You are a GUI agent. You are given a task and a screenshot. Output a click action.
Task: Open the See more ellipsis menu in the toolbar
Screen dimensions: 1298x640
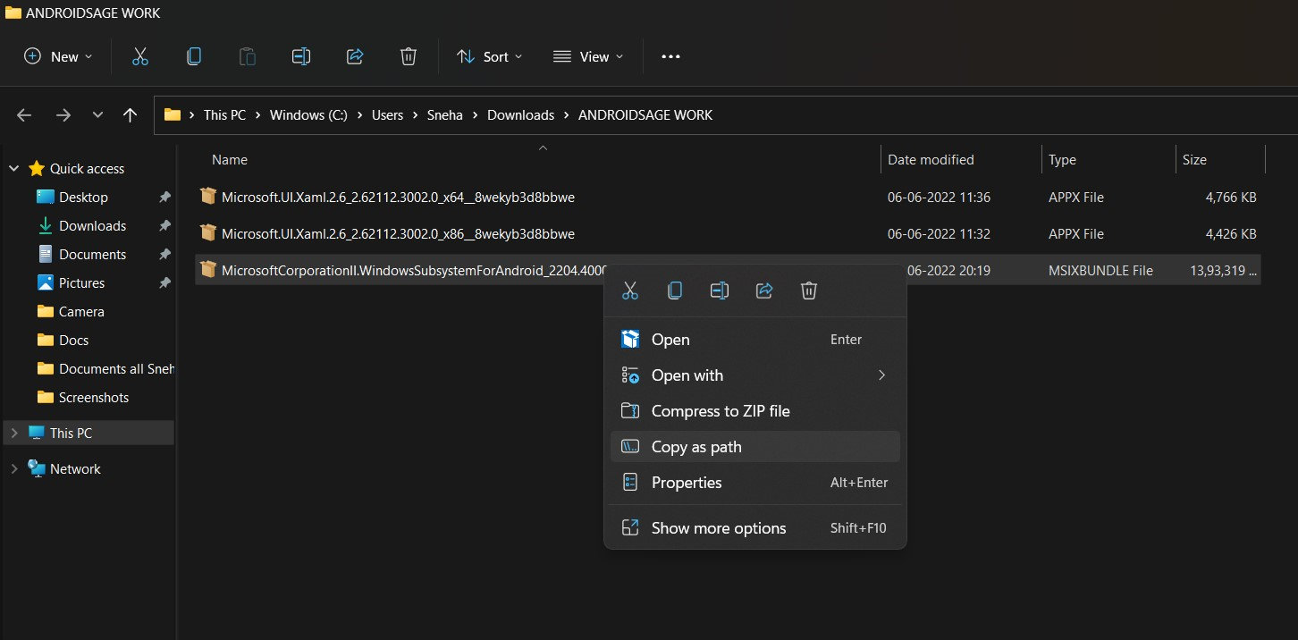[670, 56]
